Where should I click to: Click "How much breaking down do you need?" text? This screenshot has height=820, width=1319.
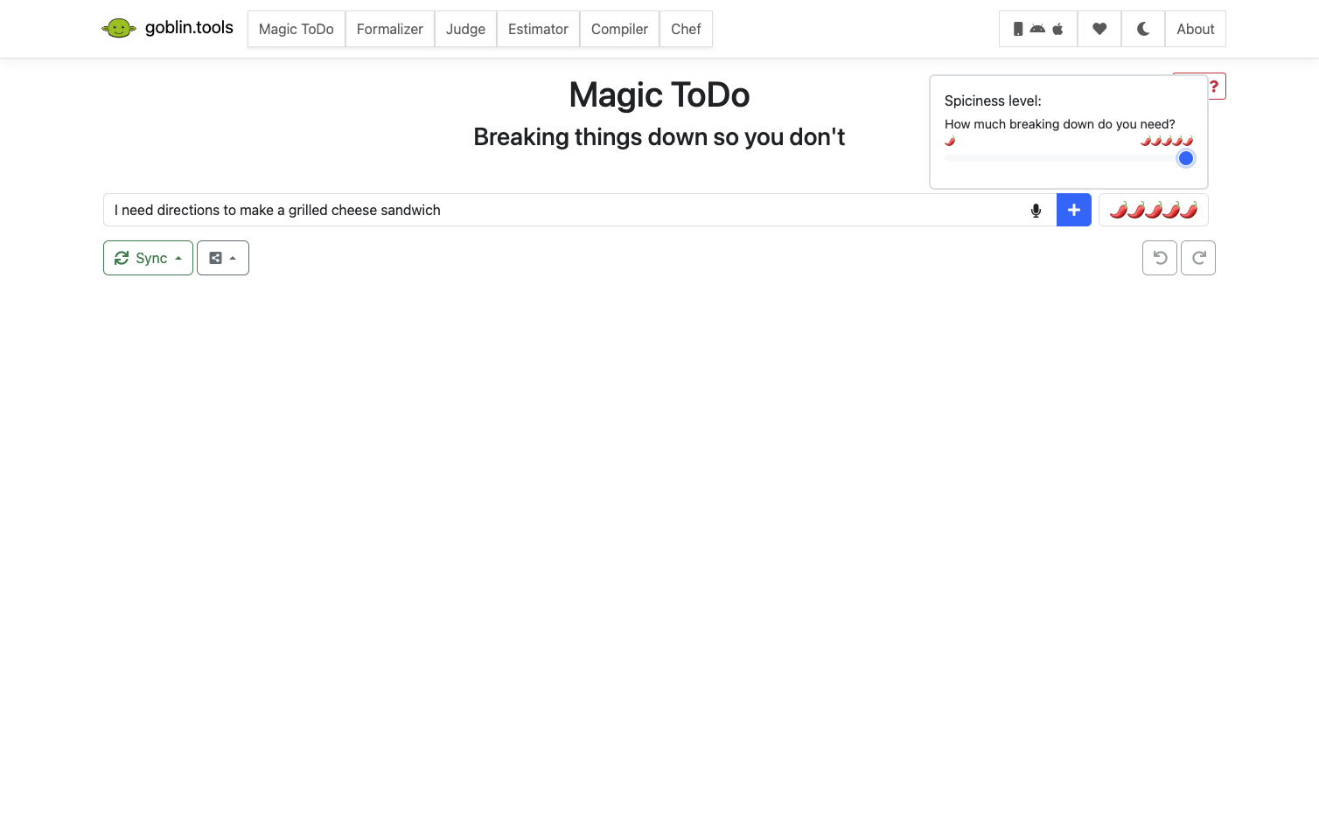[1060, 124]
